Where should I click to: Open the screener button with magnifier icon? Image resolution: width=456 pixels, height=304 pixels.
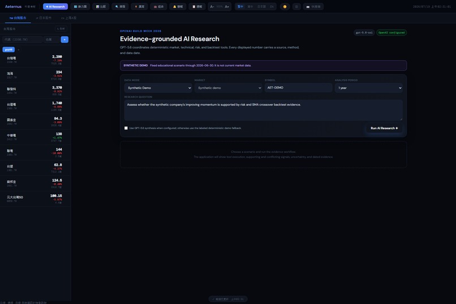120,6
